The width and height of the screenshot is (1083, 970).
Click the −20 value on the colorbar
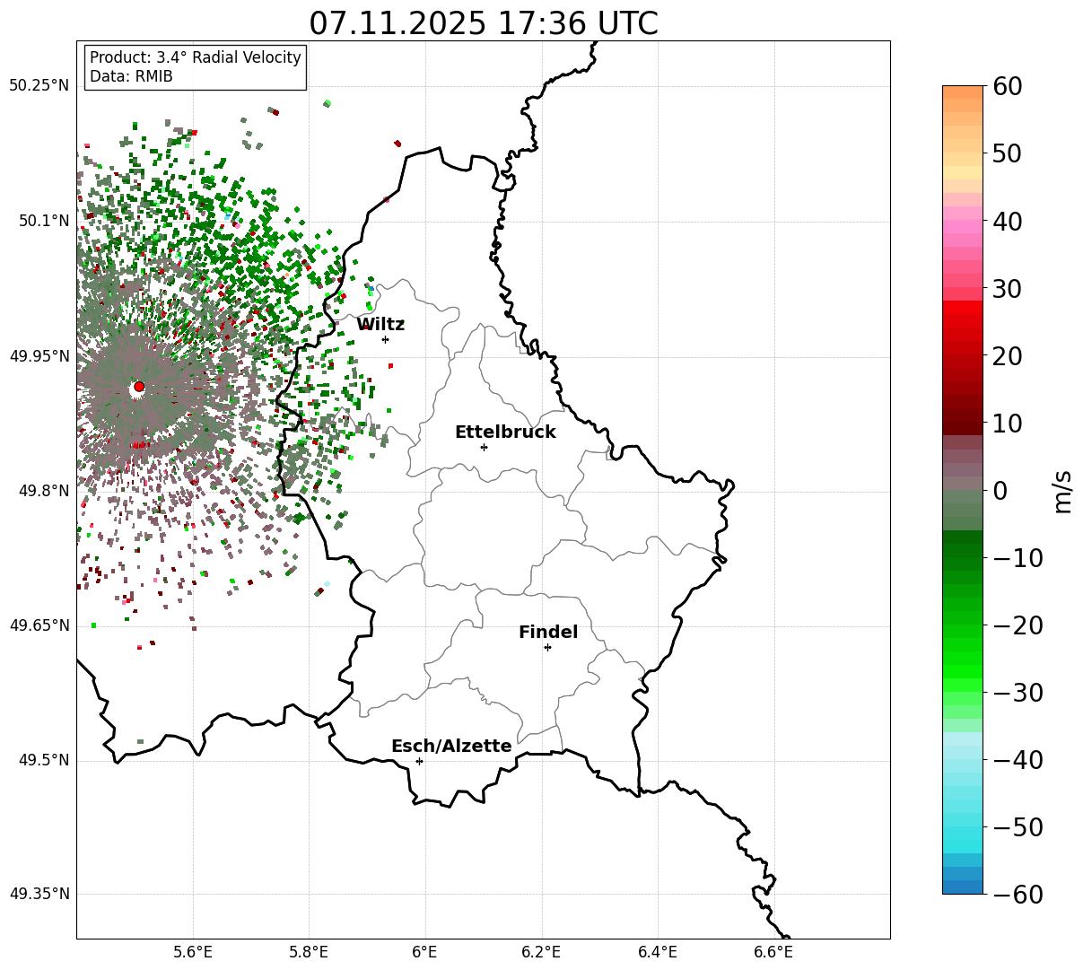click(1017, 625)
